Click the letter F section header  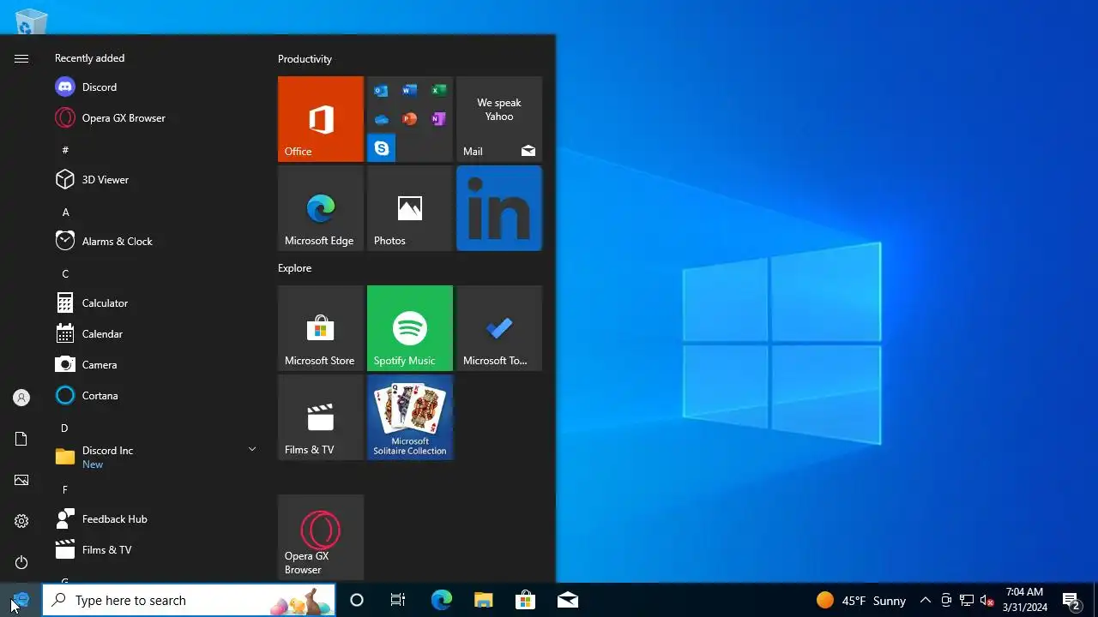[x=65, y=489]
